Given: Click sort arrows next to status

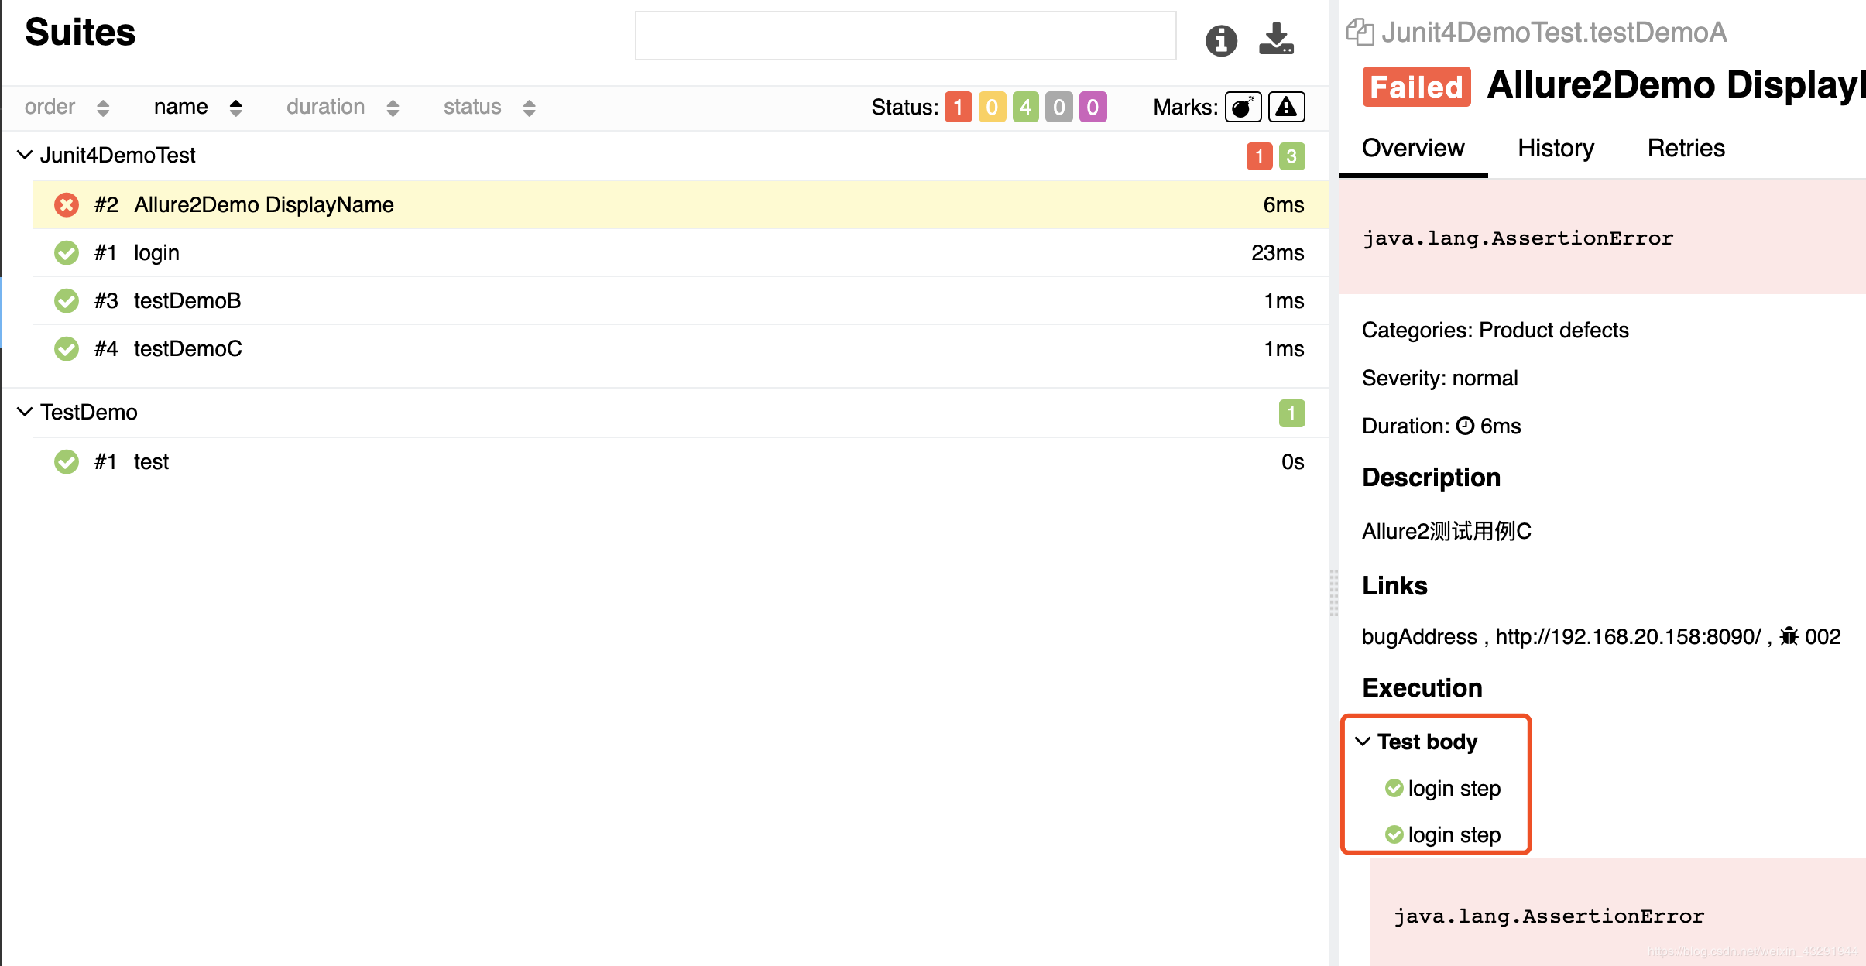Looking at the screenshot, I should [x=529, y=108].
